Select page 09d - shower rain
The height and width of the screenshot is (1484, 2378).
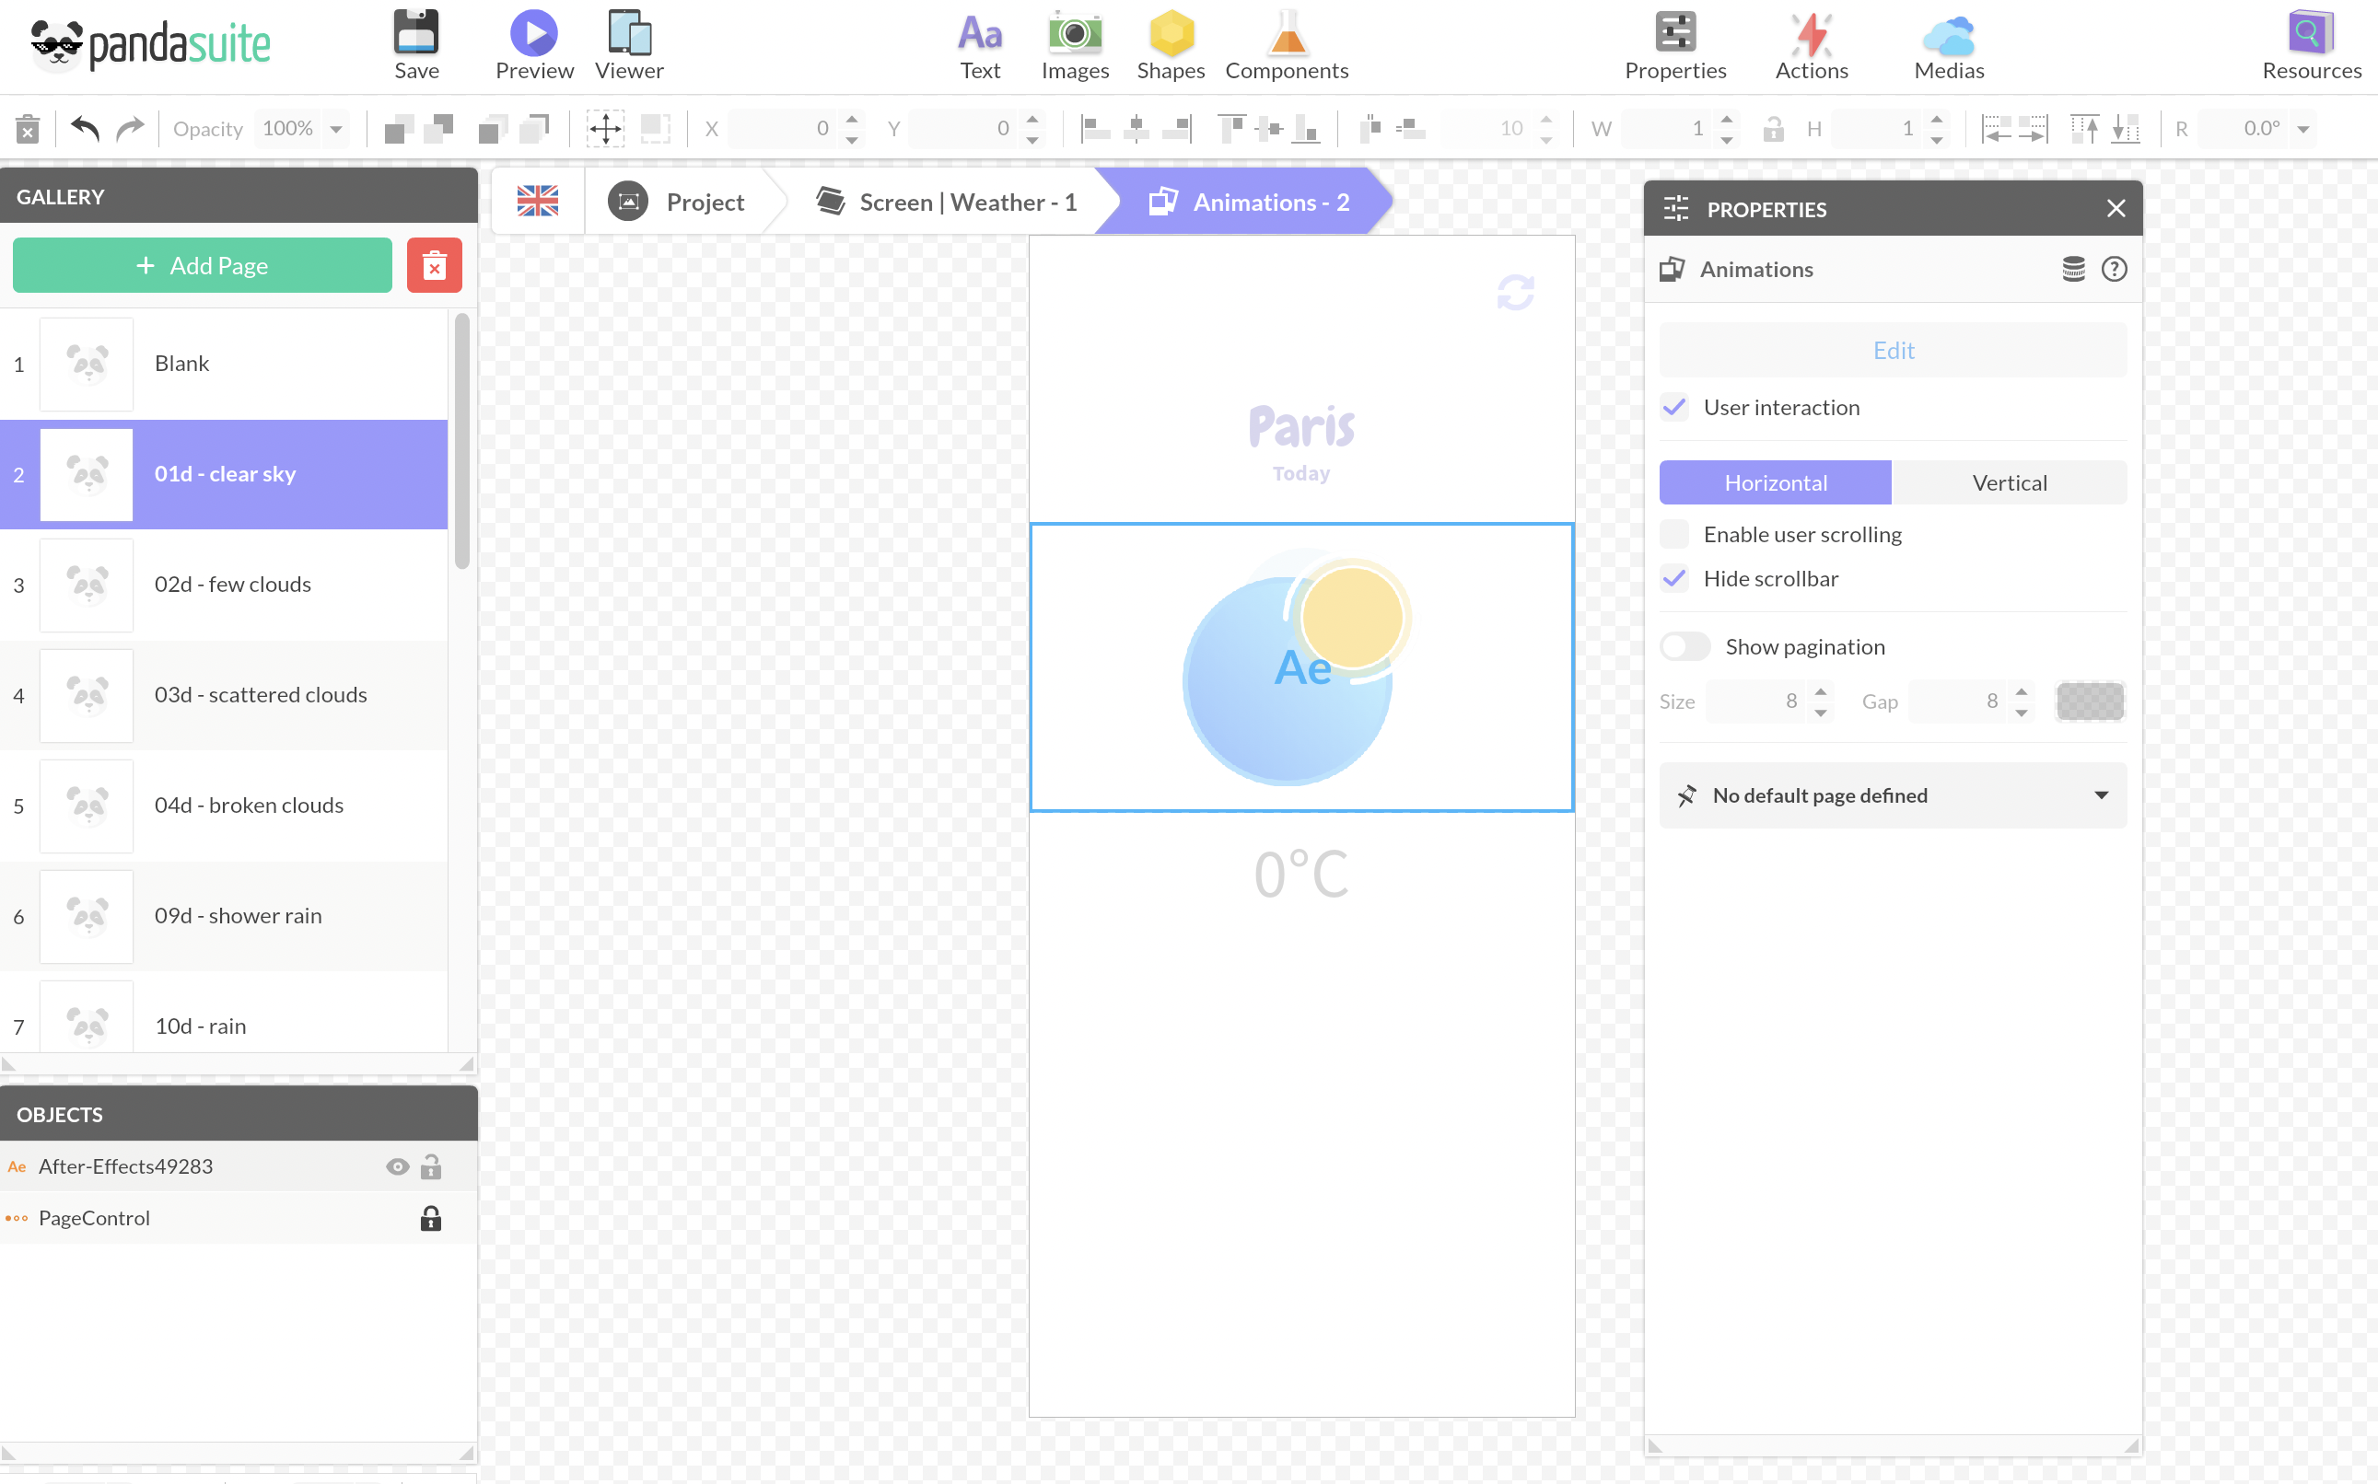(224, 916)
